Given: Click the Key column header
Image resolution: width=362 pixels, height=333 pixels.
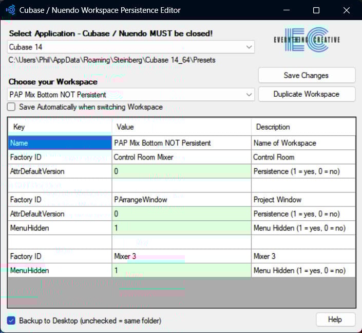Looking at the screenshot, I should [60, 127].
